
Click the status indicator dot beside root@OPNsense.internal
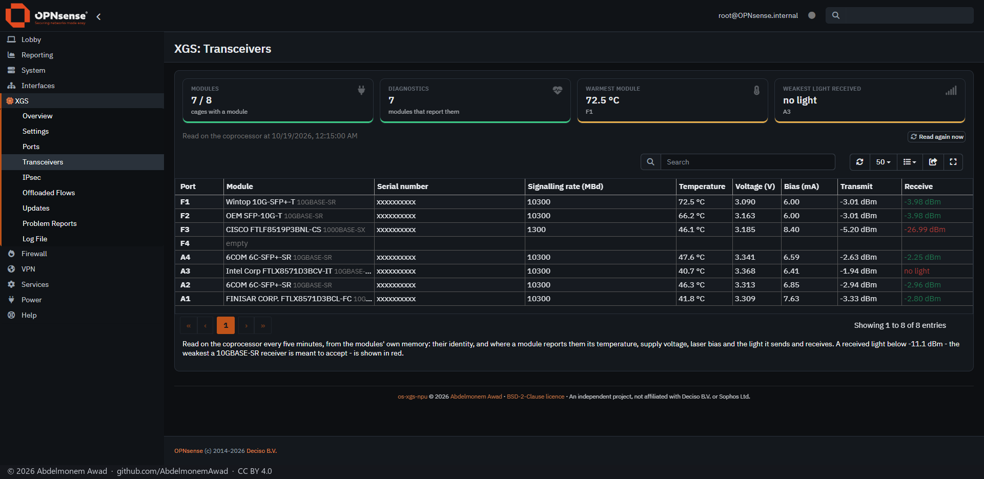point(812,15)
